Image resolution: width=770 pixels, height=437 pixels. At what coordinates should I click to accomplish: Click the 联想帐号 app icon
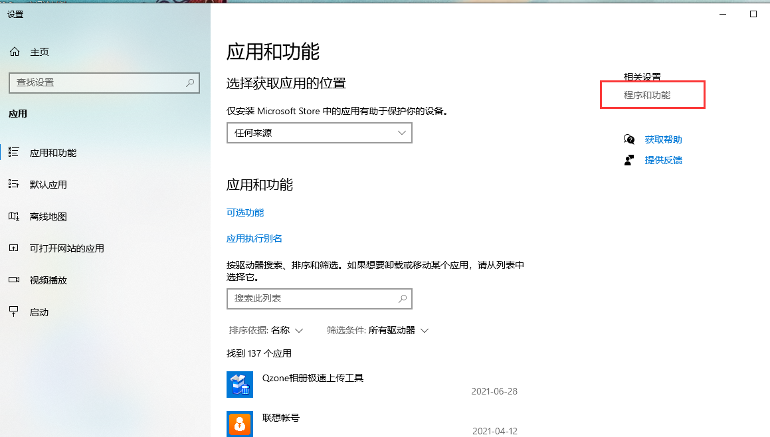(239, 424)
